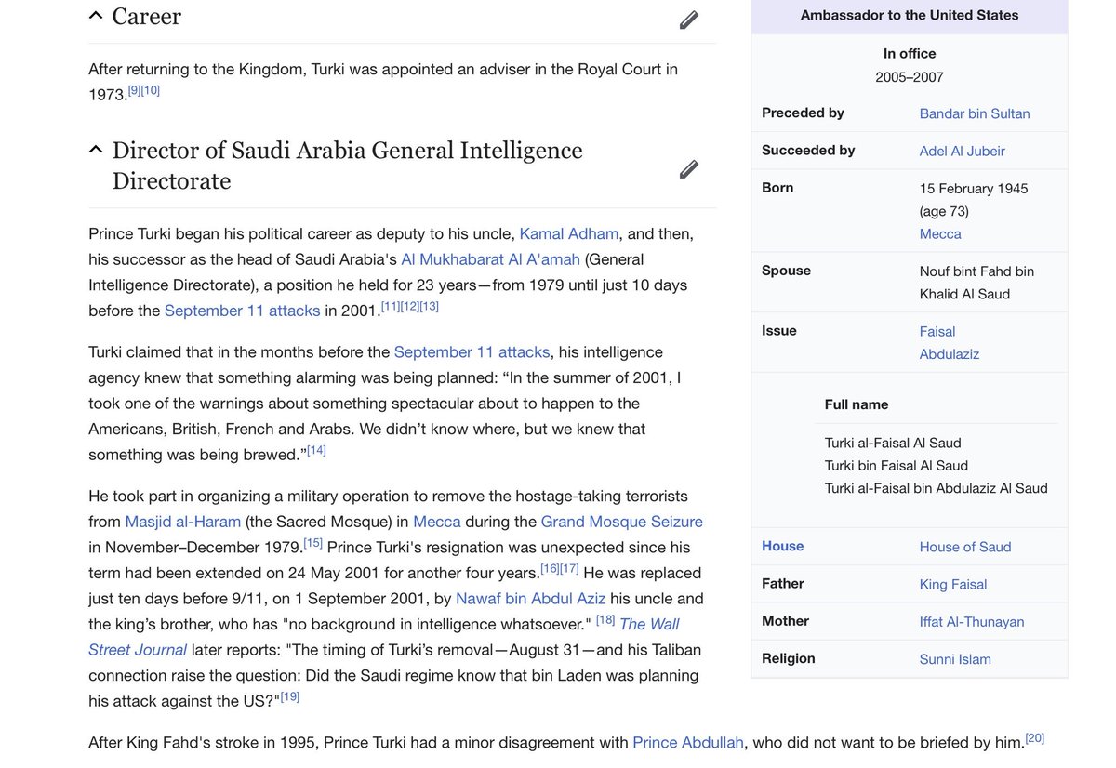Open Bandar bin Sultan in infobox
1116x768 pixels.
tap(975, 113)
